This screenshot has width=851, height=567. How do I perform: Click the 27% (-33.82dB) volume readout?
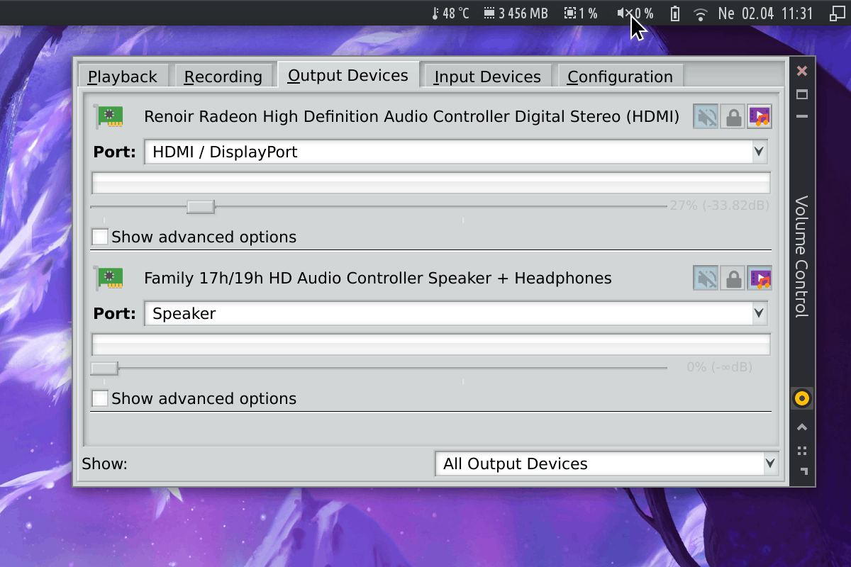719,206
